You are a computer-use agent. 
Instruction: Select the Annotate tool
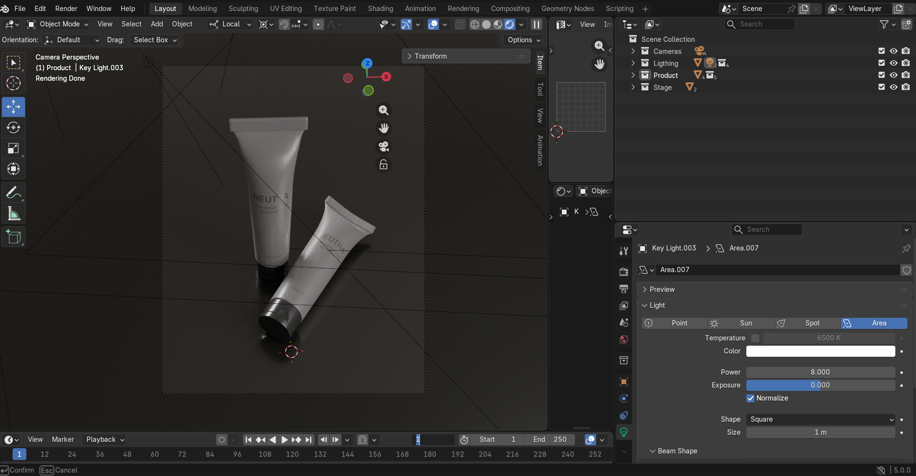tap(13, 193)
